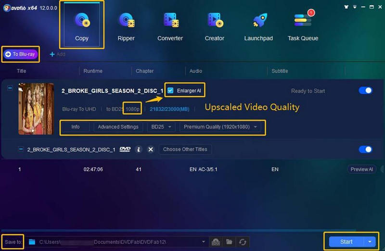Click the To Blu-ray mode button
This screenshot has width=385, height=251.
coord(21,54)
